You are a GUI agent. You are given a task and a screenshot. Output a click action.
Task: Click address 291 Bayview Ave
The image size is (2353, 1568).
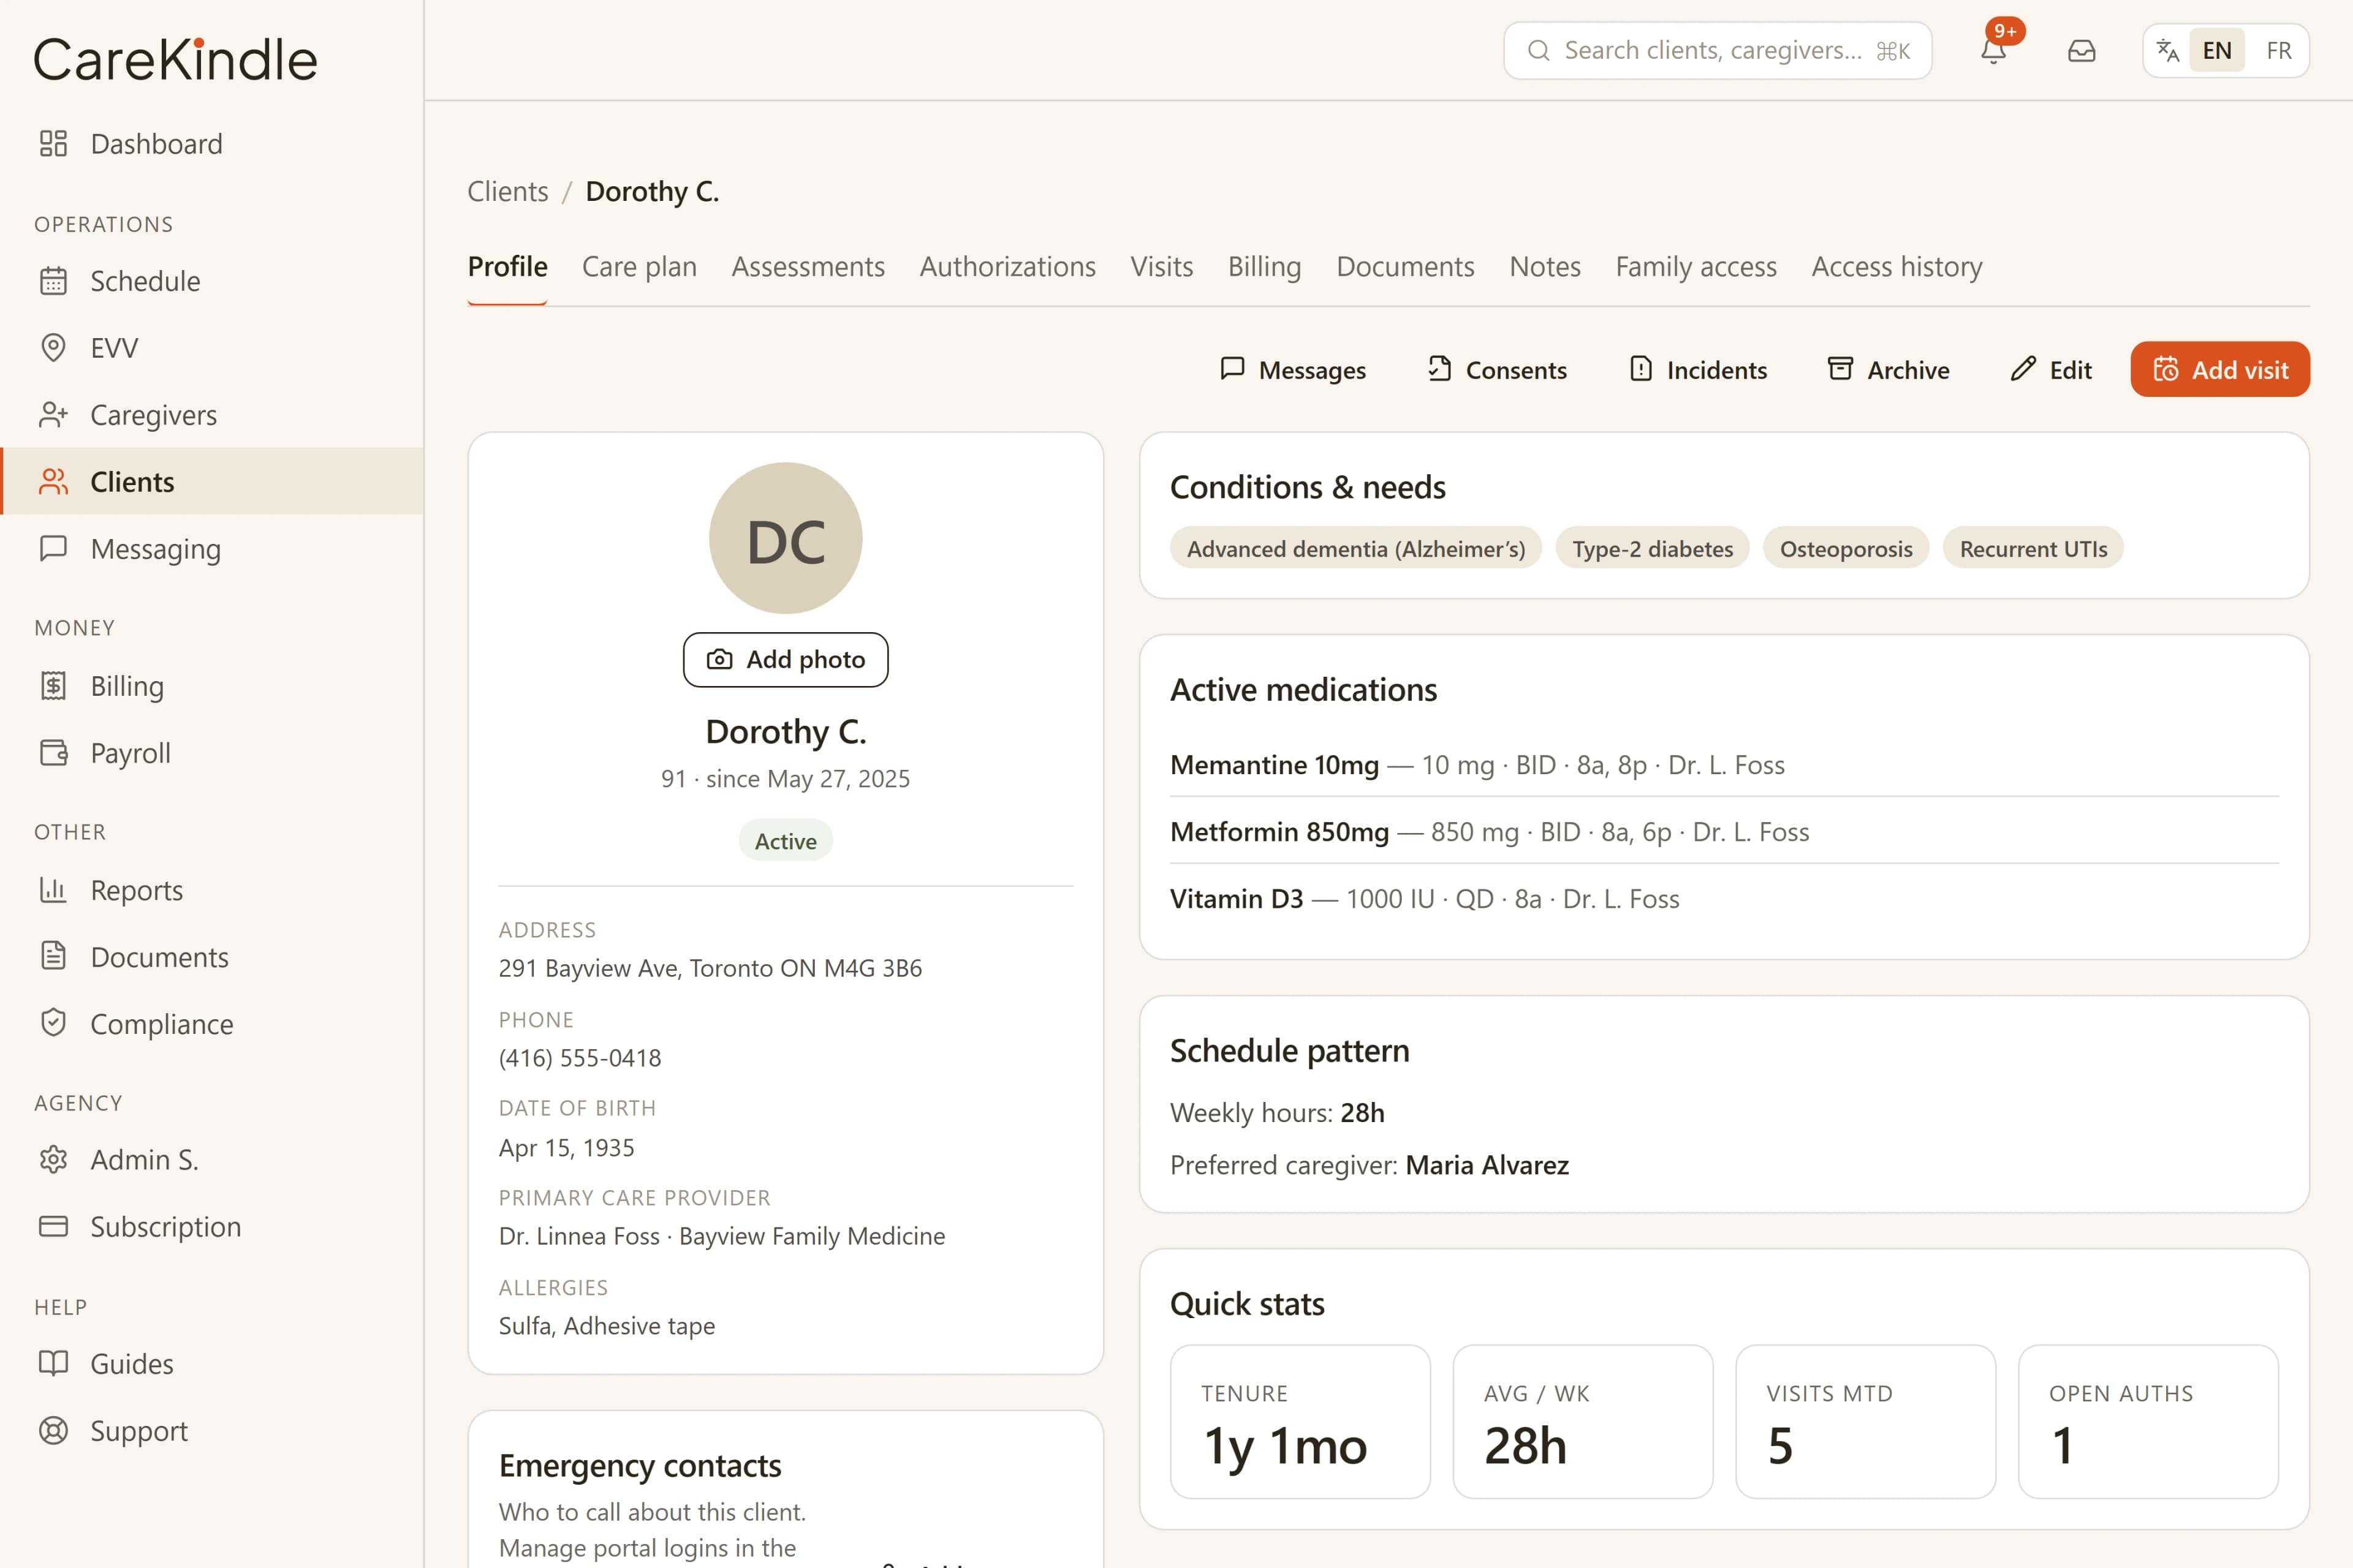710,968
